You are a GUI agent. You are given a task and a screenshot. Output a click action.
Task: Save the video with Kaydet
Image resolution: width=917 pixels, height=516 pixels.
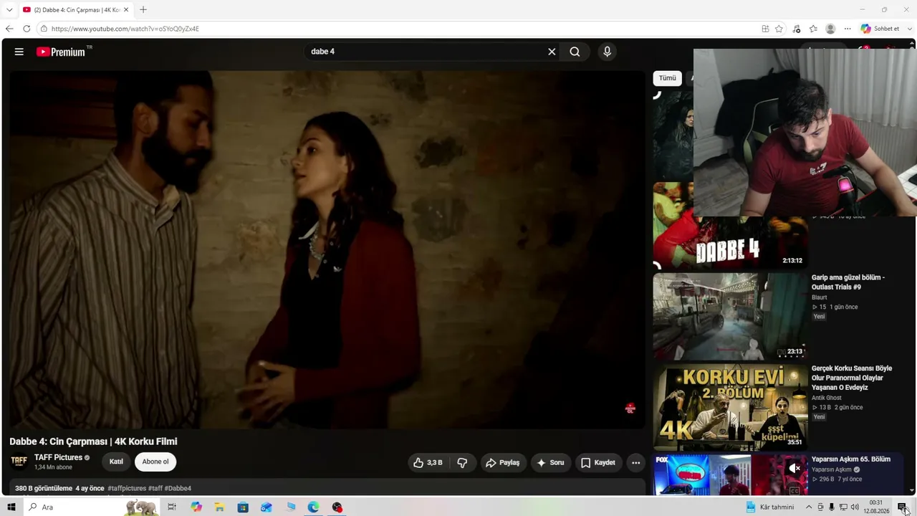(598, 463)
